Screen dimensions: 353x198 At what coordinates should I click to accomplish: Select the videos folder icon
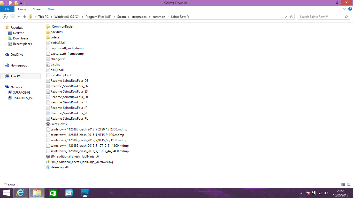coord(48,37)
